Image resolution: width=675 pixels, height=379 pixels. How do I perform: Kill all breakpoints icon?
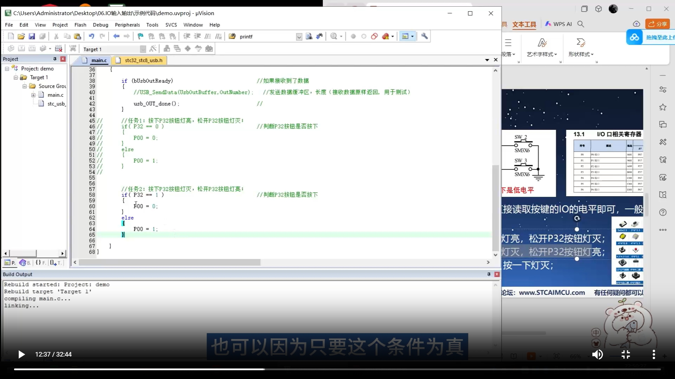[x=386, y=36]
